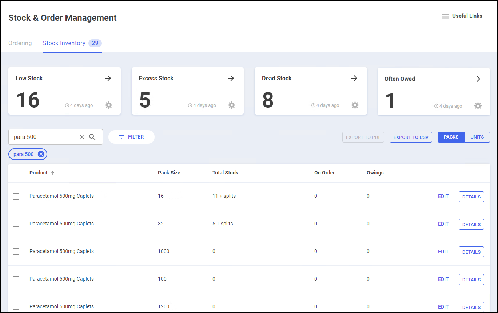This screenshot has height=313, width=498.
Task: Select checkbox for pack size 16 row
Action: pyautogui.click(x=16, y=196)
